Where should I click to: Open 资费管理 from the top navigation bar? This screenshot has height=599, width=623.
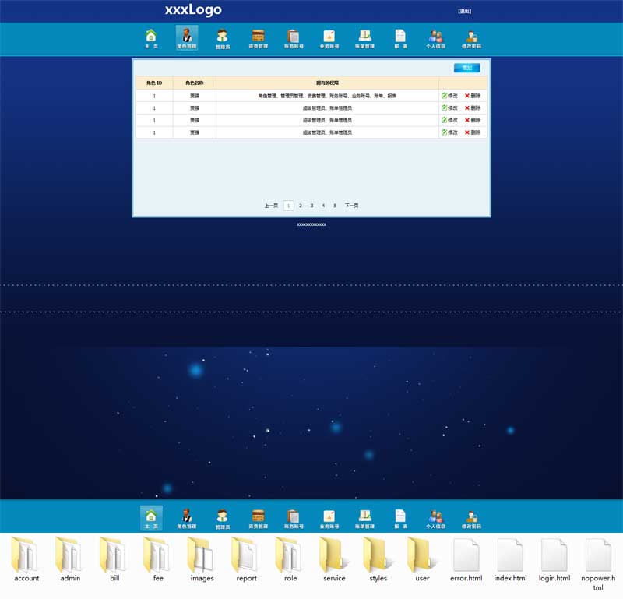(x=258, y=38)
